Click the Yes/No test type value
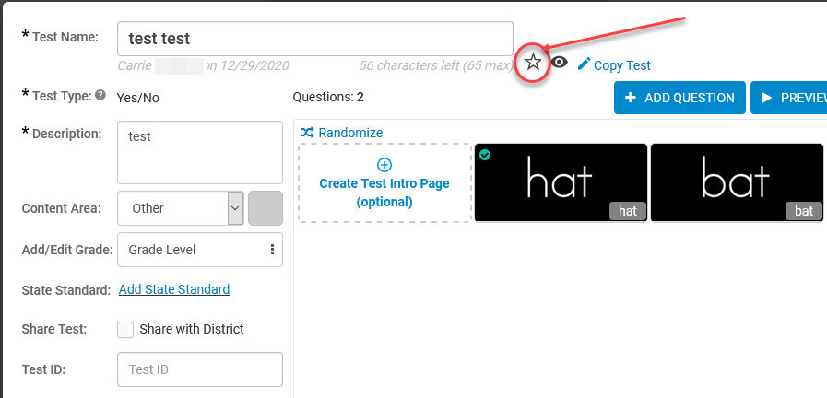Viewport: 827px width, 398px height. click(137, 98)
